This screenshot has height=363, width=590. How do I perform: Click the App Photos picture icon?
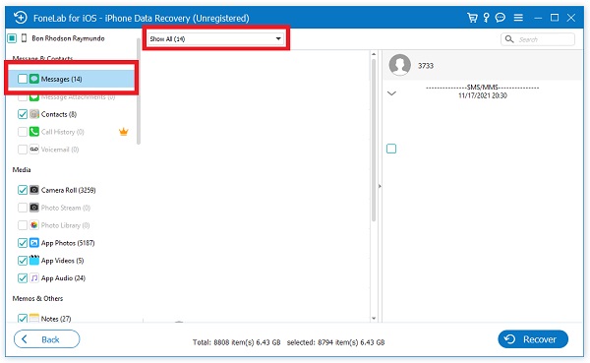click(x=34, y=243)
